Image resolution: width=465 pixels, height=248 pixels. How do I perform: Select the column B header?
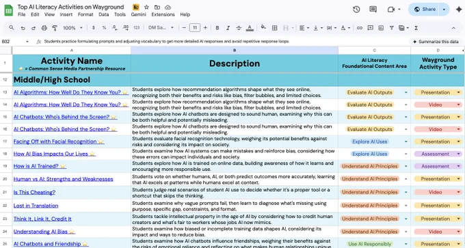[235, 51]
